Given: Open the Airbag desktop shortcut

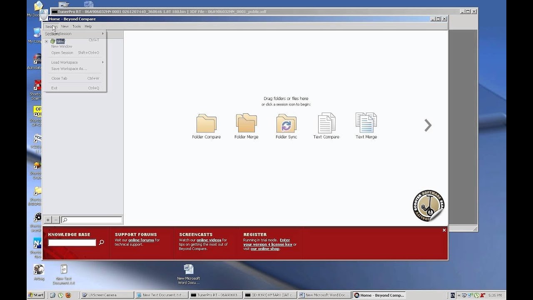Looking at the screenshot, I should pos(39,272).
